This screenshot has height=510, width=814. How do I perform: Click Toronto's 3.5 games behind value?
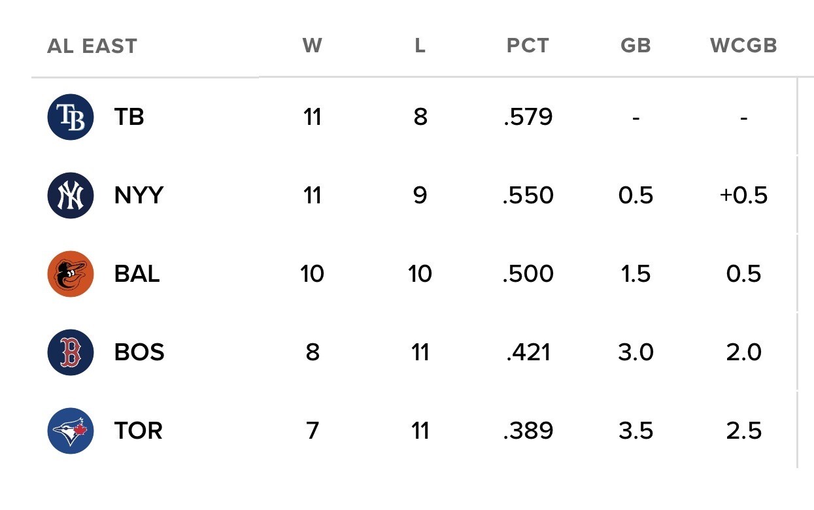[636, 431]
